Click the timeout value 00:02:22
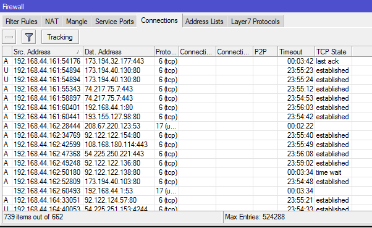372x228 pixels. pyautogui.click(x=300, y=126)
